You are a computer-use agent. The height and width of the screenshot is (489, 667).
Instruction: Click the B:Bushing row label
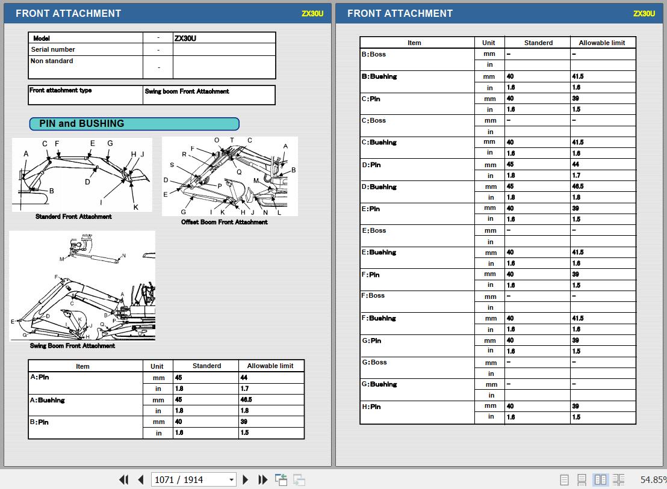coord(379,76)
